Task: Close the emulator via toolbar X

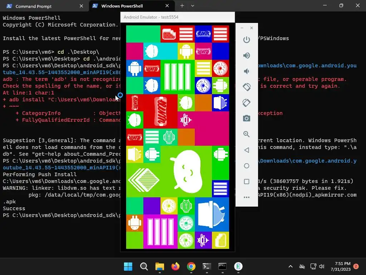Action: pos(251,28)
